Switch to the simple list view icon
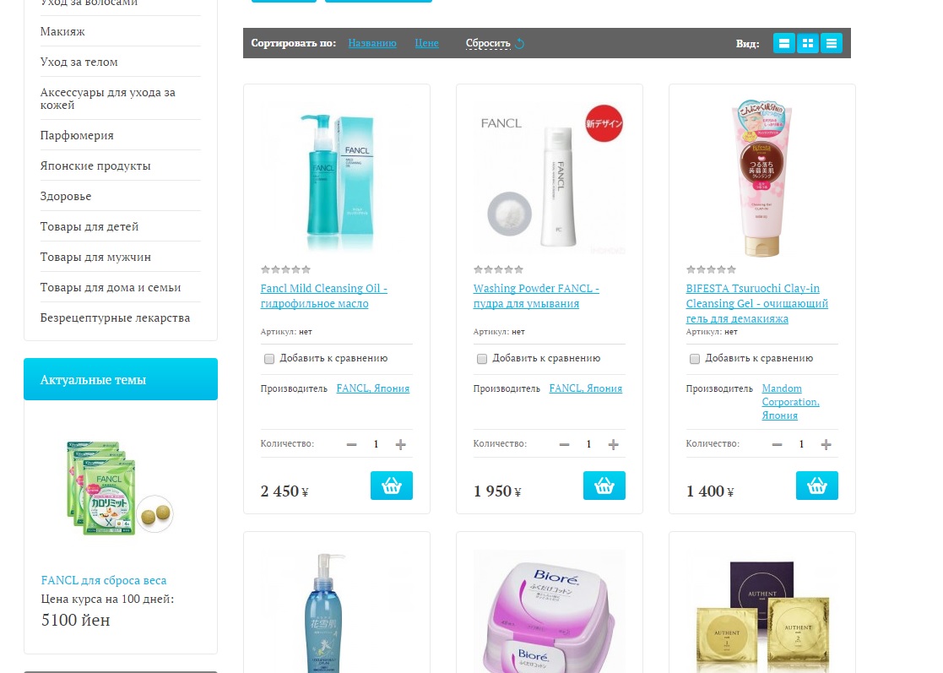 tap(783, 43)
